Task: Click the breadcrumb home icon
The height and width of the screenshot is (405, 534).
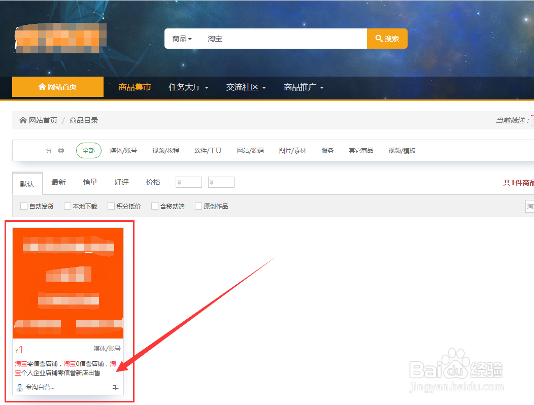Action: (23, 120)
